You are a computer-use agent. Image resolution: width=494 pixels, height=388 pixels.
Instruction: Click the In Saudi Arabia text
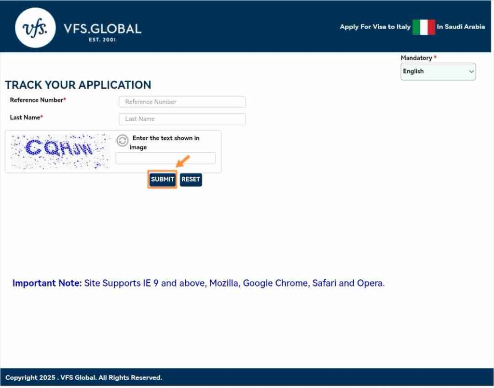point(461,27)
